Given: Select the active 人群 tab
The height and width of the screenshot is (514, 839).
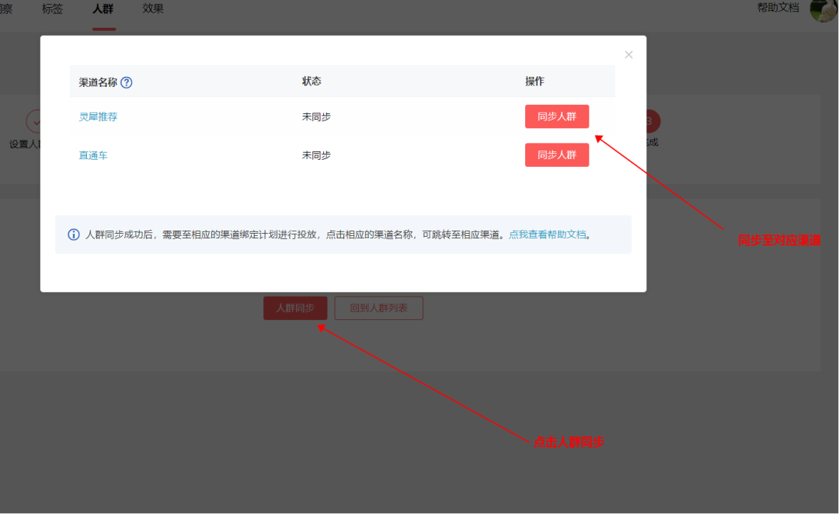Looking at the screenshot, I should click(x=103, y=9).
